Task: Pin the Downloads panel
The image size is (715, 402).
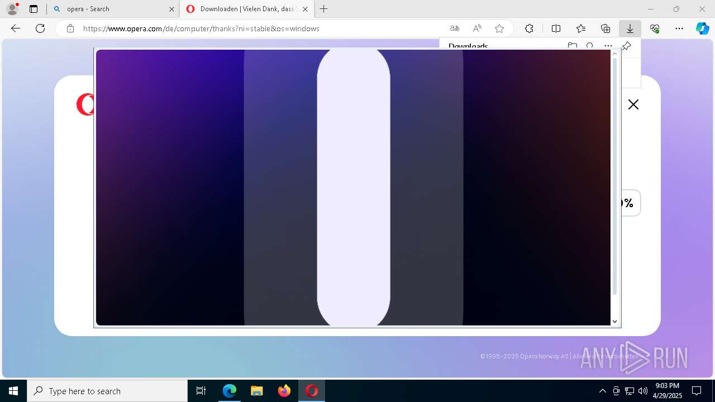Action: [x=626, y=46]
